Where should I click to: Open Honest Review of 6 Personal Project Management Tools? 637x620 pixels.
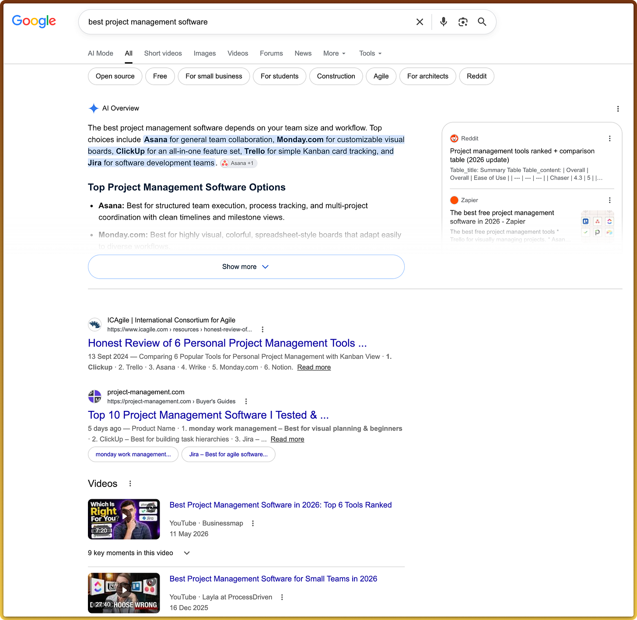coord(227,343)
